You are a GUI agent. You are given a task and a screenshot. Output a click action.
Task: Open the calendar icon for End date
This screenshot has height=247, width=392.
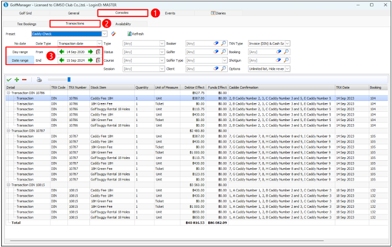(98, 61)
